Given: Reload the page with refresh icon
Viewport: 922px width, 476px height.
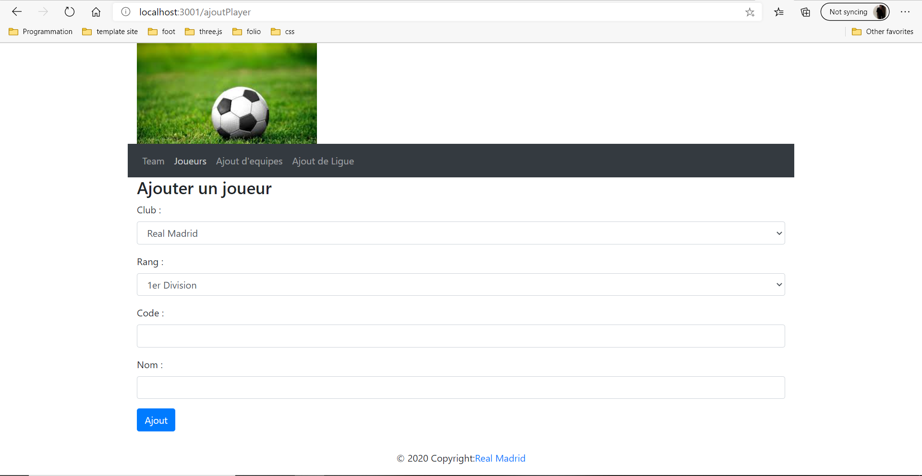Looking at the screenshot, I should pos(70,12).
